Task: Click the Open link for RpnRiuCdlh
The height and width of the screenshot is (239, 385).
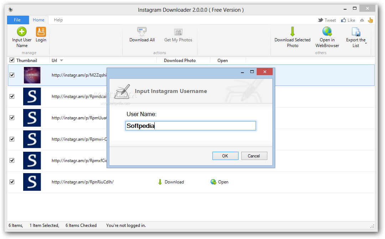Action: click(223, 182)
